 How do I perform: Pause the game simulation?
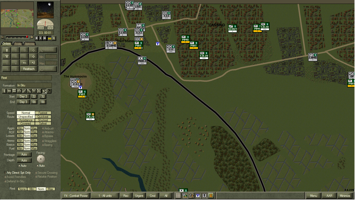[x=36, y=38]
